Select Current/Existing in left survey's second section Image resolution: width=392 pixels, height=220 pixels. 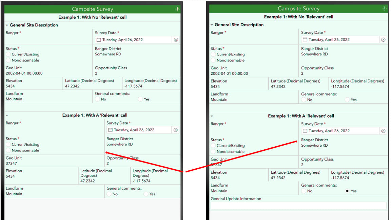pyautogui.click(x=8, y=145)
